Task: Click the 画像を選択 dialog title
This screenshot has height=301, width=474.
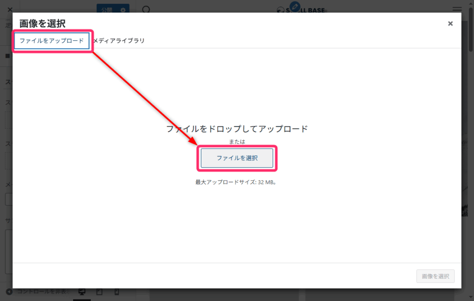Action: [x=42, y=24]
